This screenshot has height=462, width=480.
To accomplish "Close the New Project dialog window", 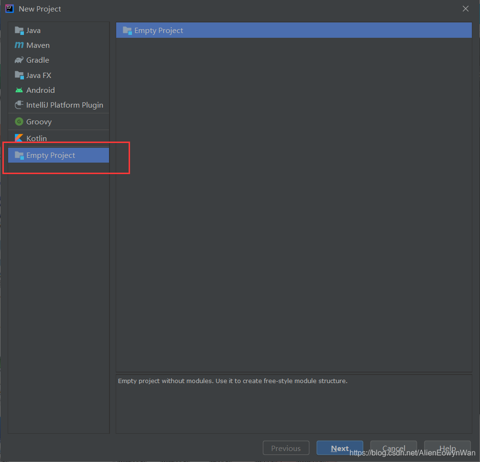I will [x=466, y=9].
